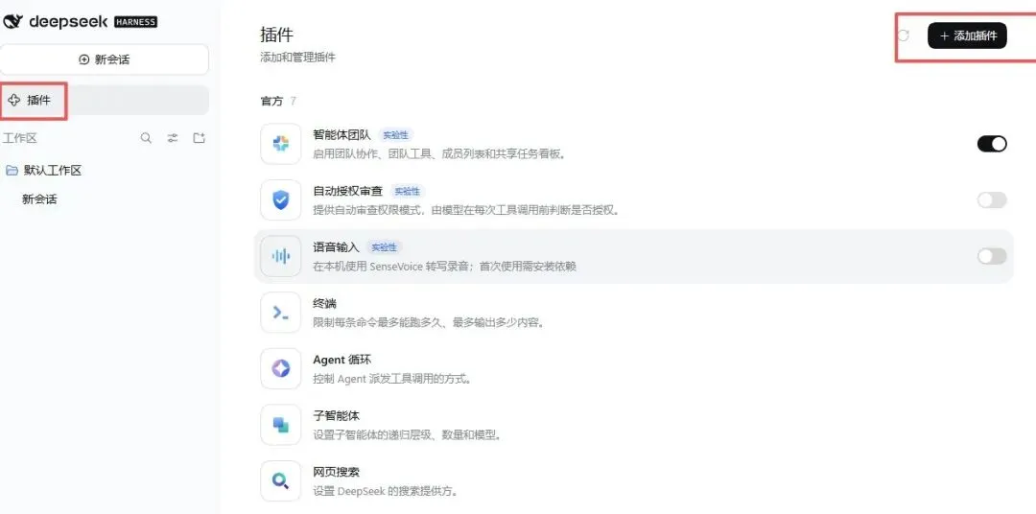Screen dimensions: 1036x514
Task: Click the workspace search magnifier icon
Action: [x=146, y=138]
